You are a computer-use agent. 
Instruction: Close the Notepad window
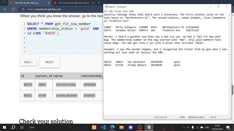(x=227, y=7)
